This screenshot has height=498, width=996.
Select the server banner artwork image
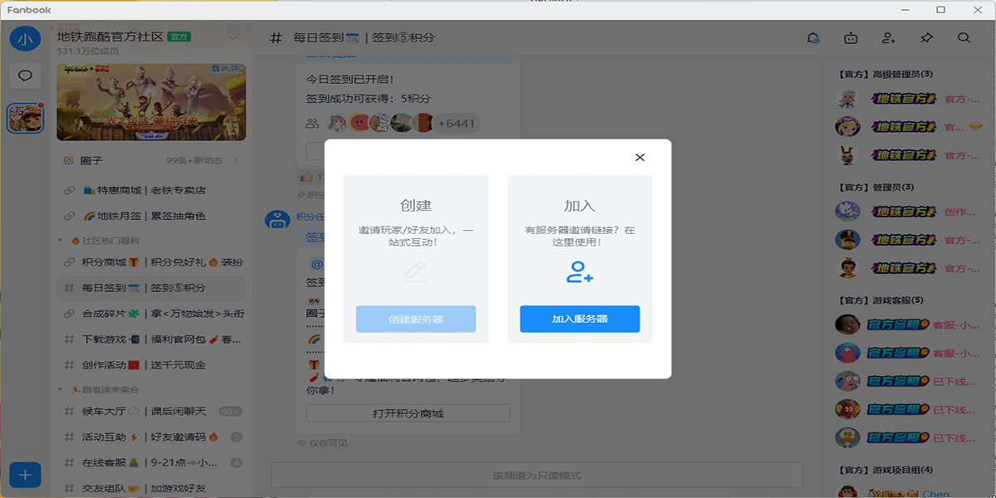tap(153, 101)
